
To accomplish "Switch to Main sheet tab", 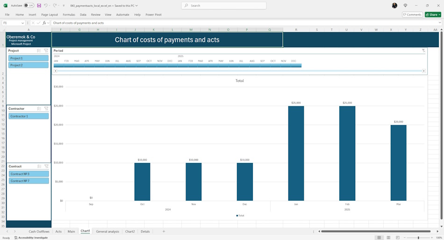I will [71, 232].
